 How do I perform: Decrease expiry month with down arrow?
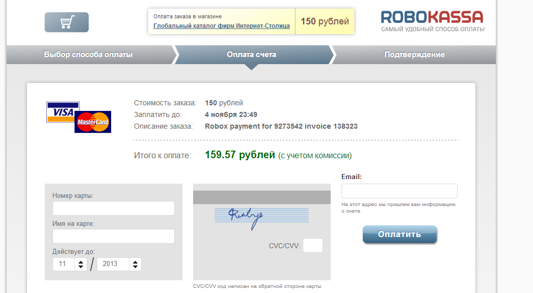coord(81,267)
